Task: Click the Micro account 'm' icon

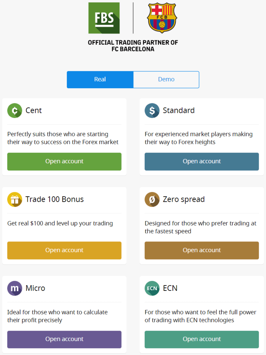Action: coord(14,288)
